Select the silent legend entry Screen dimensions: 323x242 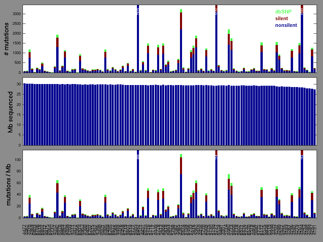pyautogui.click(x=282, y=18)
